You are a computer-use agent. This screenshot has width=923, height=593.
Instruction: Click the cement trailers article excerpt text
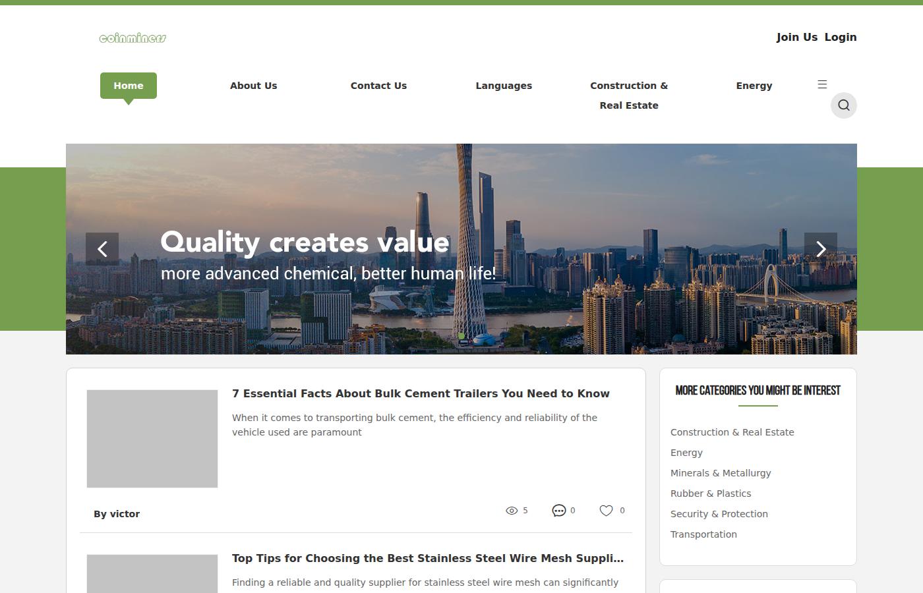click(x=415, y=425)
